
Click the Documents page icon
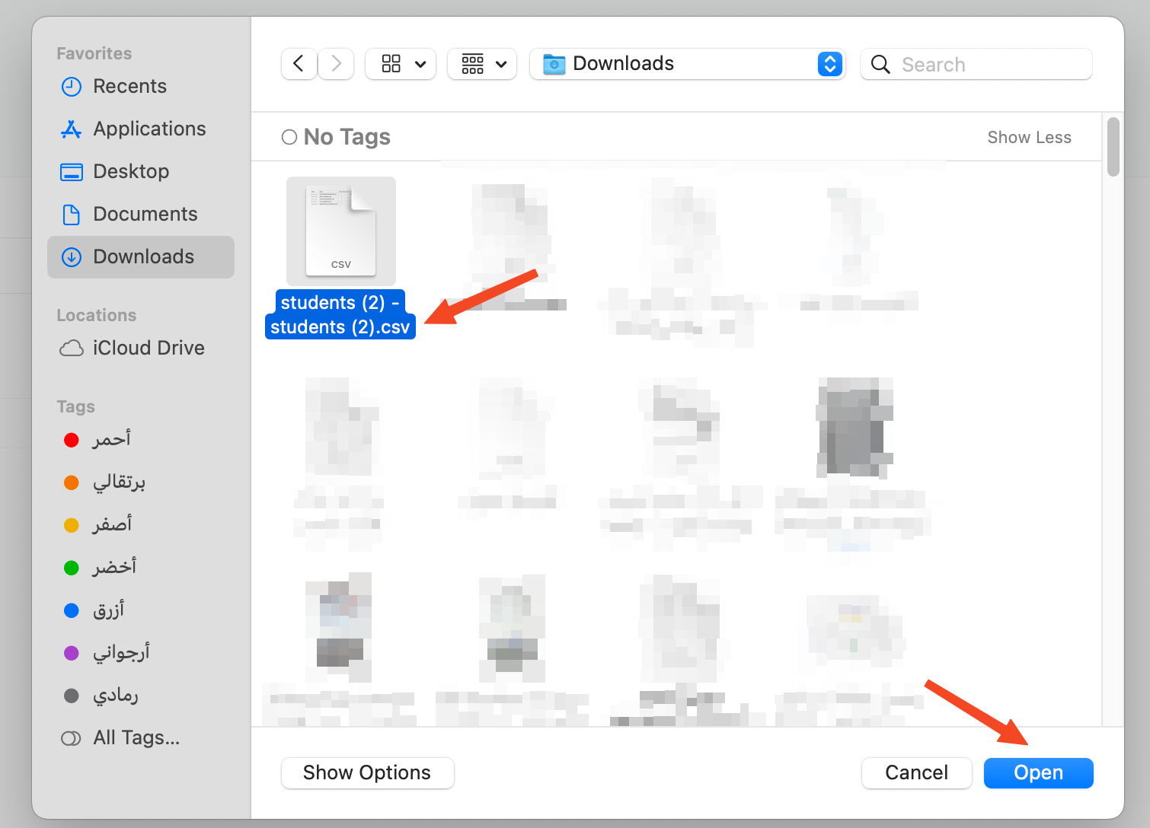pyautogui.click(x=72, y=215)
